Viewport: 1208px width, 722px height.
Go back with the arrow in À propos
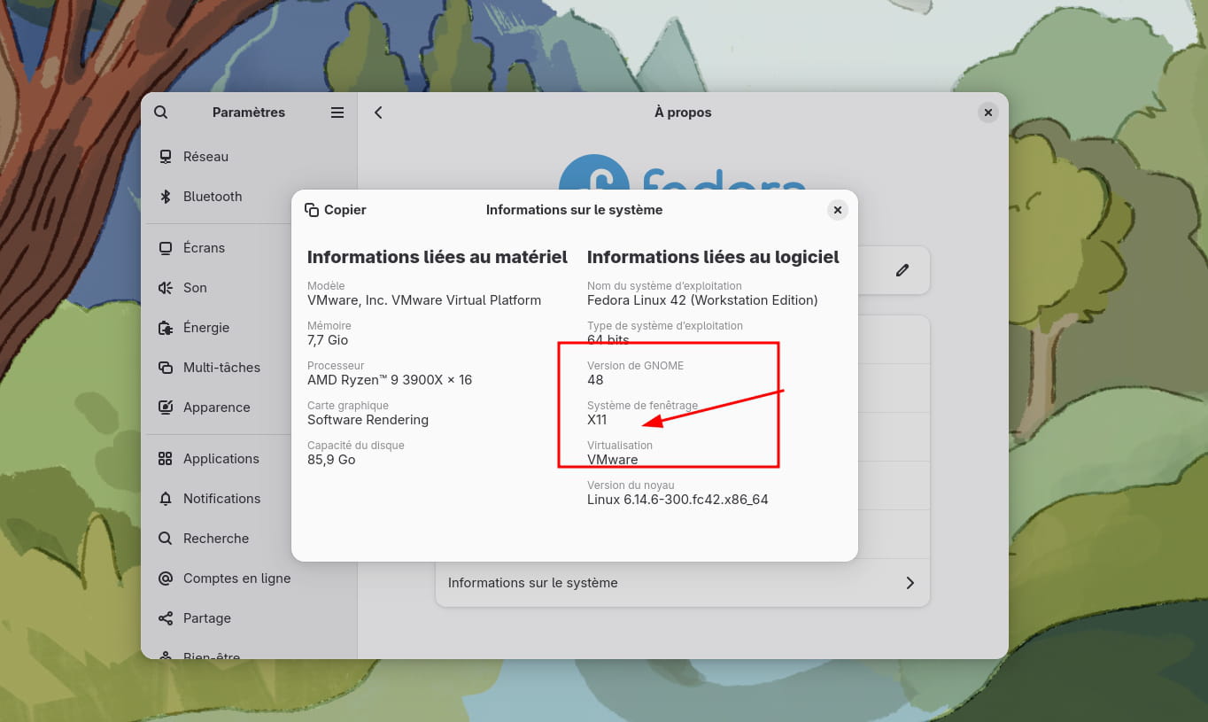pyautogui.click(x=378, y=113)
